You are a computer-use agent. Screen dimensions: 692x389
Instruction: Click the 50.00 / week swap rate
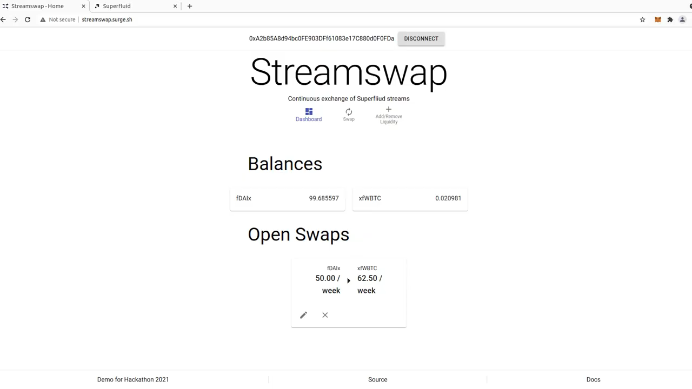point(328,284)
